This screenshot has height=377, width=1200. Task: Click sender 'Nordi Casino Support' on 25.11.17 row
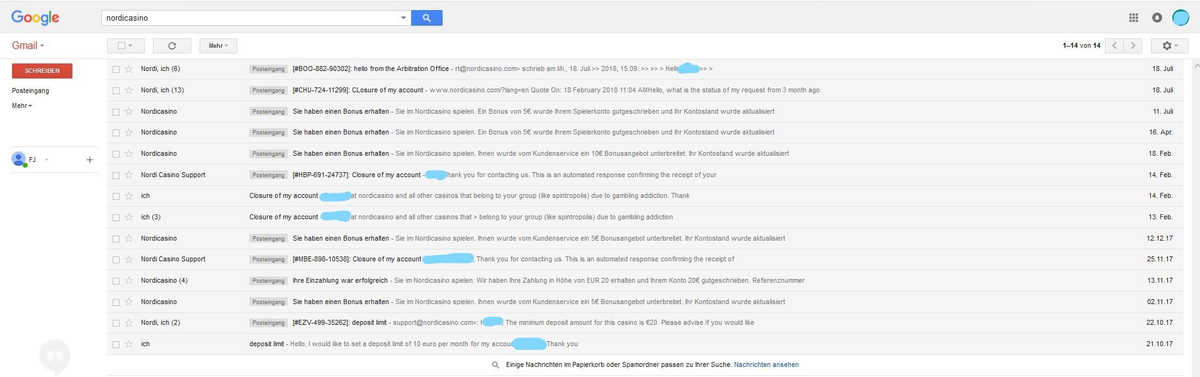click(x=173, y=259)
